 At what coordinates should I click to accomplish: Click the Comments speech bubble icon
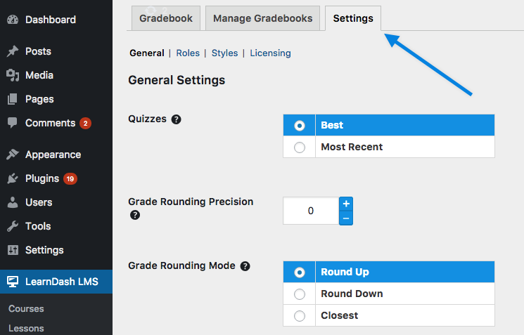pyautogui.click(x=13, y=123)
